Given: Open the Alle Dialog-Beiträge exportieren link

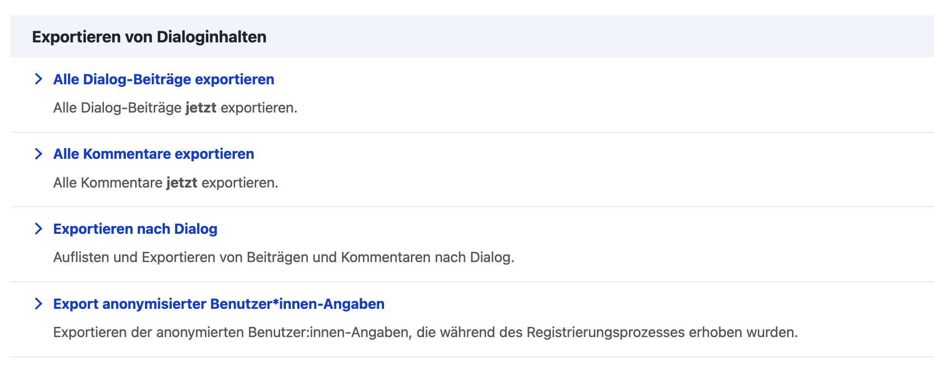Looking at the screenshot, I should [163, 79].
